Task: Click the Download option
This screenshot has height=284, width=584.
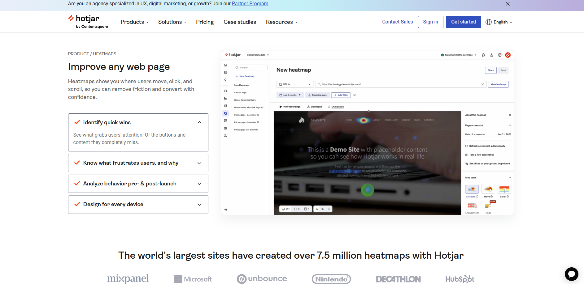Action: (314, 107)
